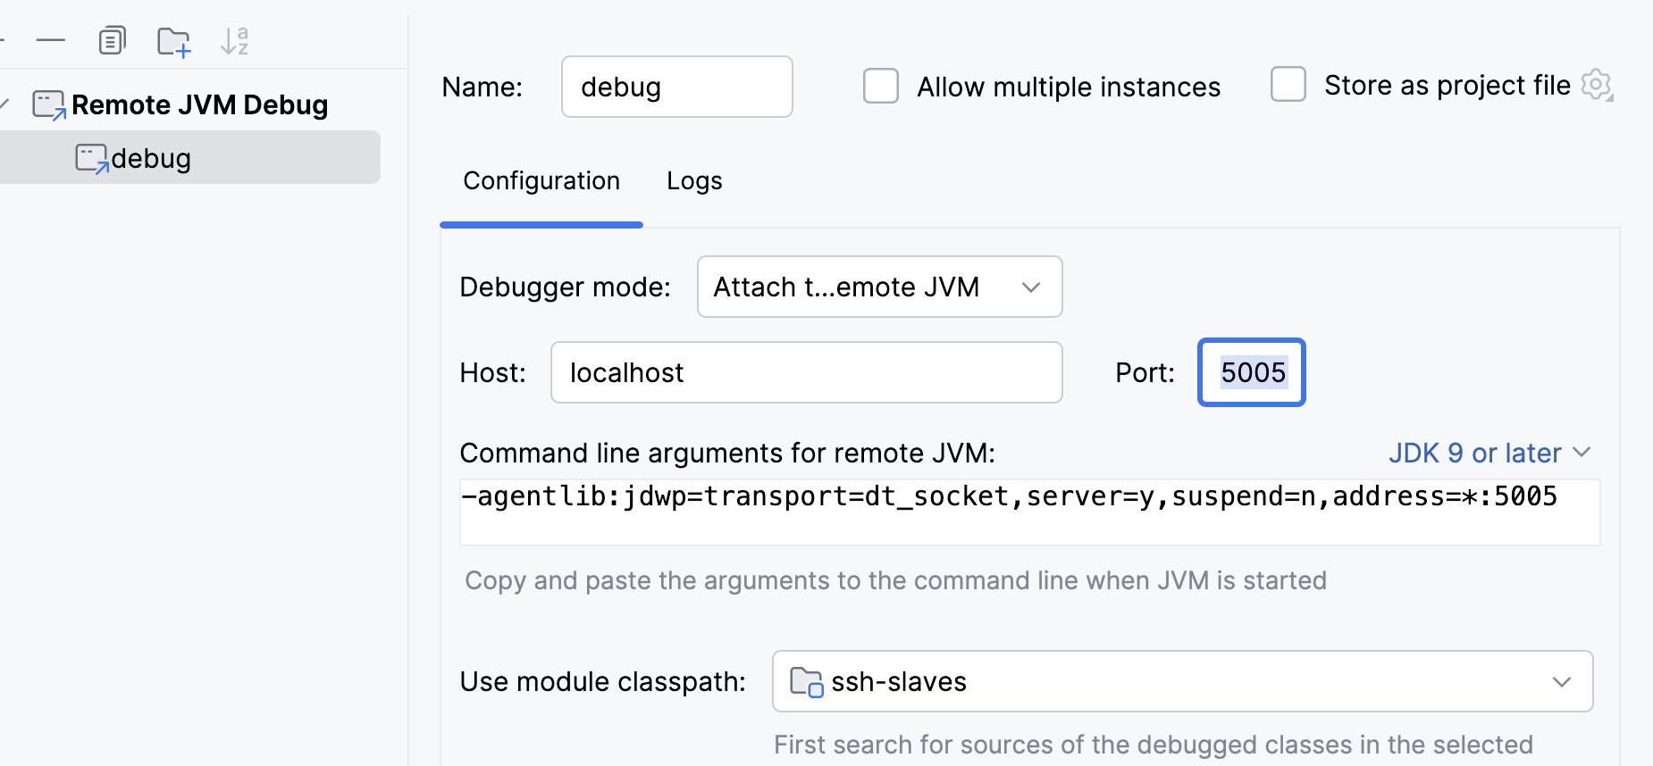The width and height of the screenshot is (1653, 766).
Task: Click the 'Command line arguments for remote JVM:' label
Action: point(727,454)
